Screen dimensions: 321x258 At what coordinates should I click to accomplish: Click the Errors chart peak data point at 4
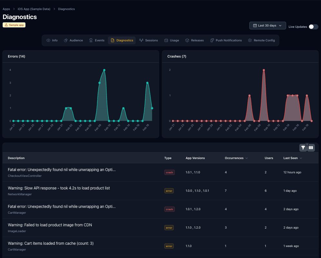coord(104,70)
